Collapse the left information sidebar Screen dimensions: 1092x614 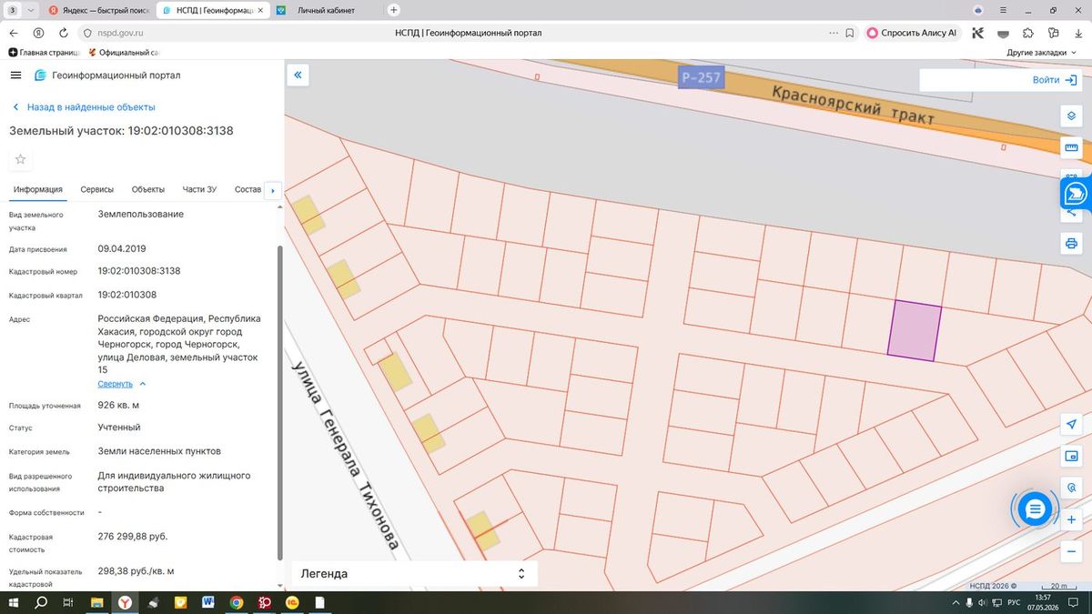coord(298,75)
